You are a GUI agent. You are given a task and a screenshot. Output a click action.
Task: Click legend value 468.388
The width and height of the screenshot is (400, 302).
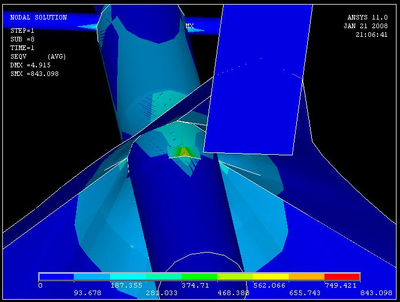pyautogui.click(x=233, y=293)
